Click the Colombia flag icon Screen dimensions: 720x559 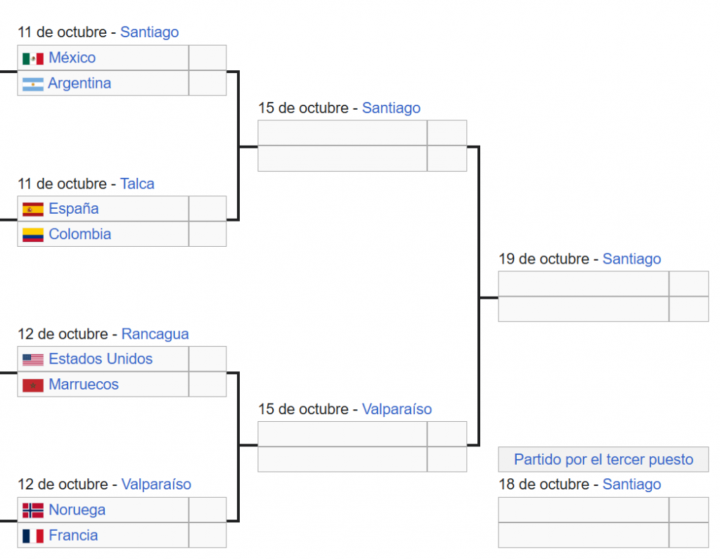pos(32,235)
